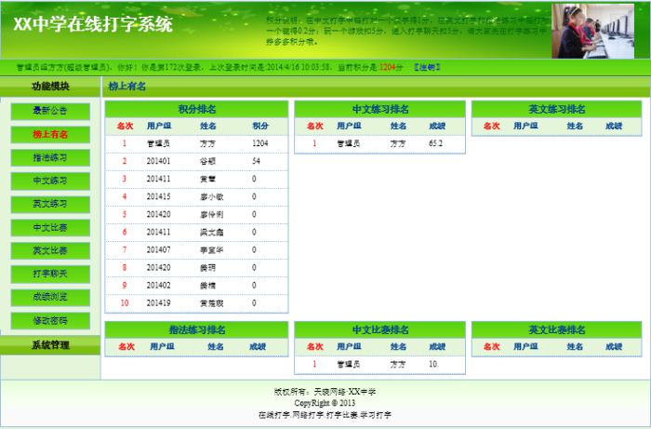Open 英文比赛 from the sidebar
This screenshot has width=651, height=429.
[50, 250]
